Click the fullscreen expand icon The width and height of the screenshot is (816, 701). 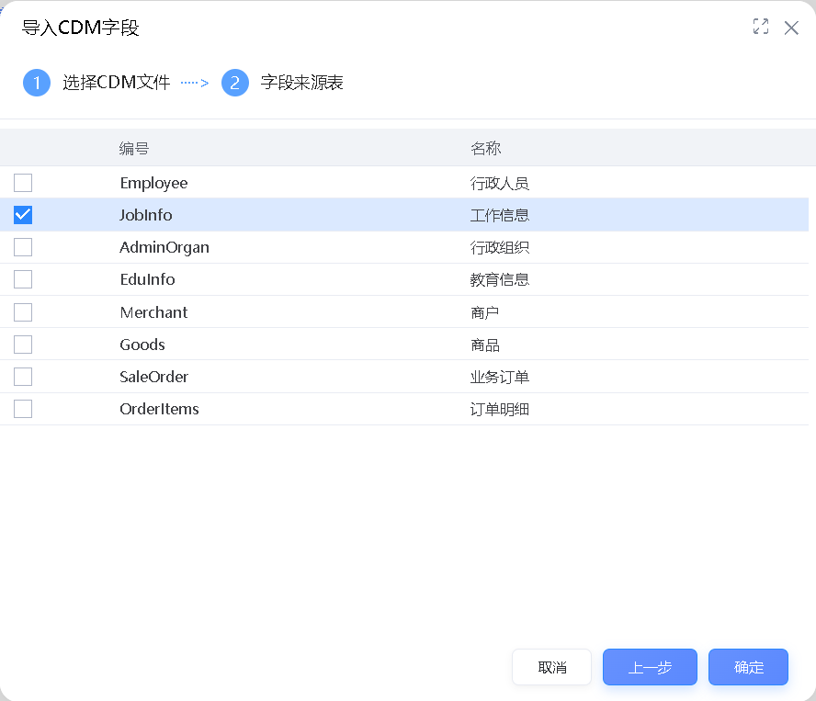760,28
